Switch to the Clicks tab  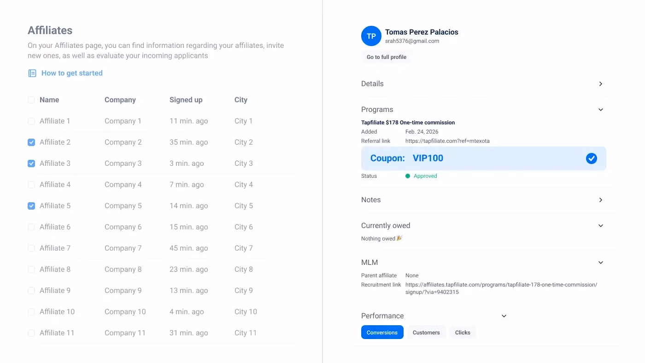463,333
